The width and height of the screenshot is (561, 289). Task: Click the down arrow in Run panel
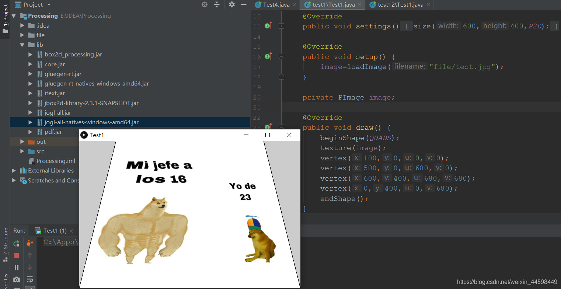[x=30, y=267]
